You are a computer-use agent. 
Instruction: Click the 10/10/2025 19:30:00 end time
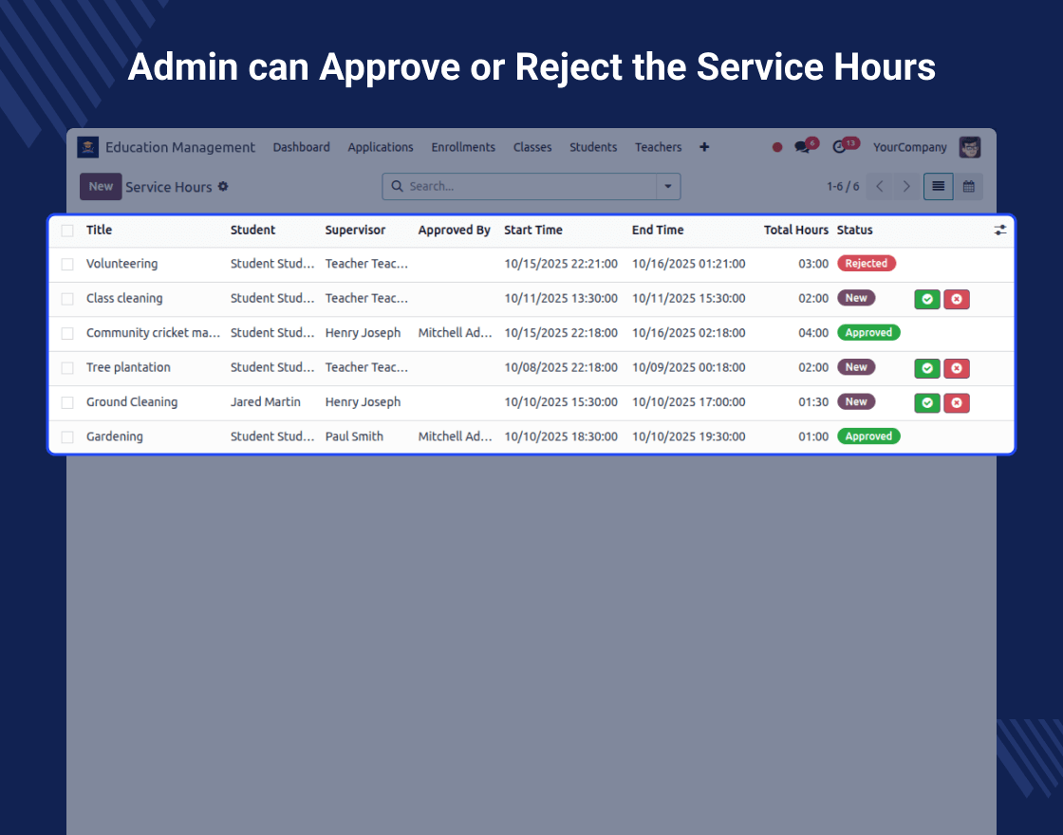point(689,436)
